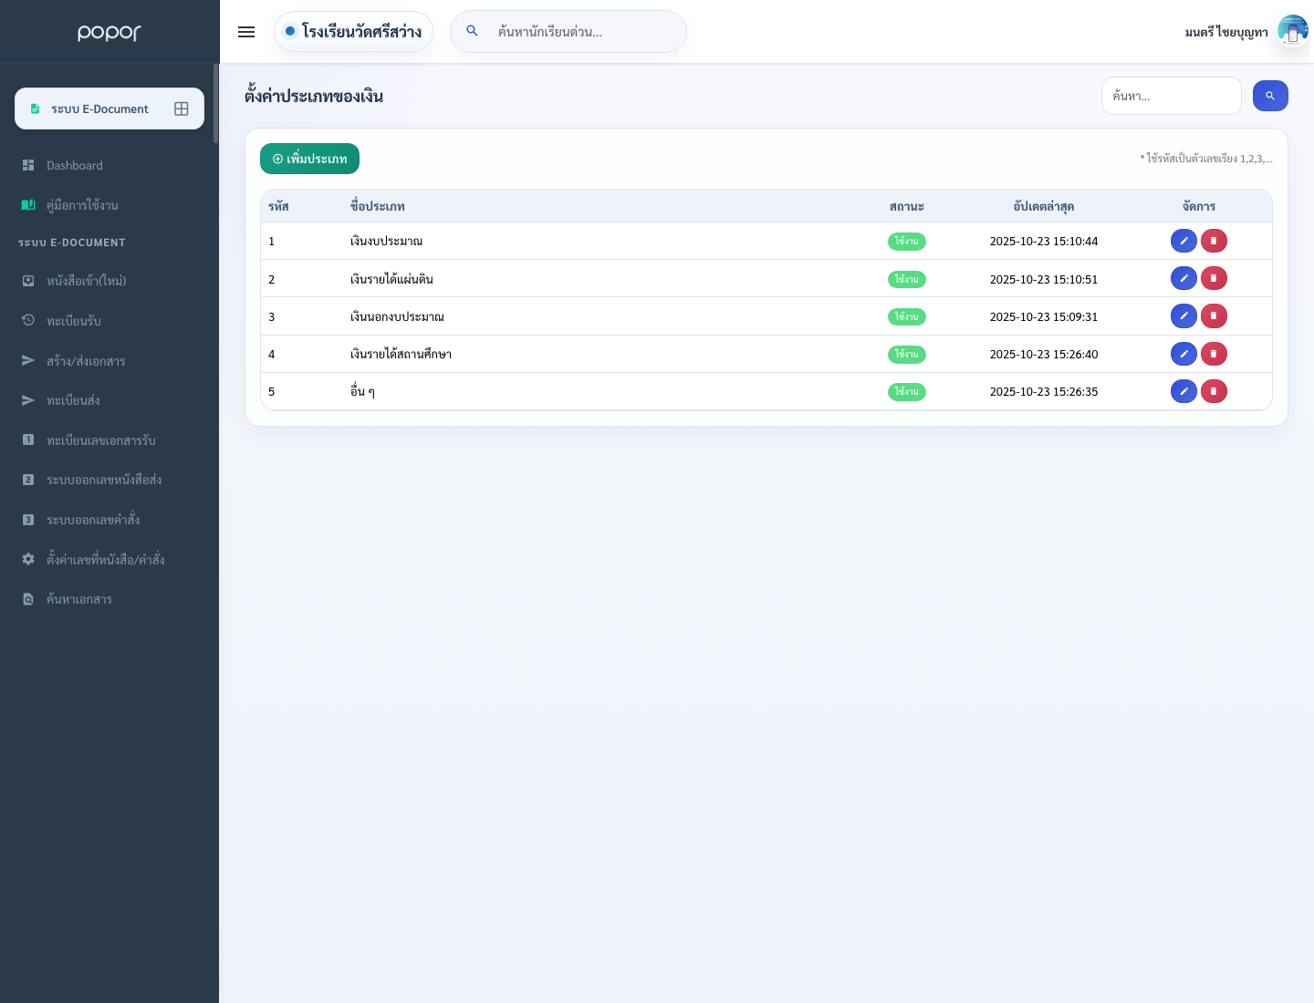Expand the ระบบ E-Document module switcher
This screenshot has width=1314, height=1003.
click(109, 109)
